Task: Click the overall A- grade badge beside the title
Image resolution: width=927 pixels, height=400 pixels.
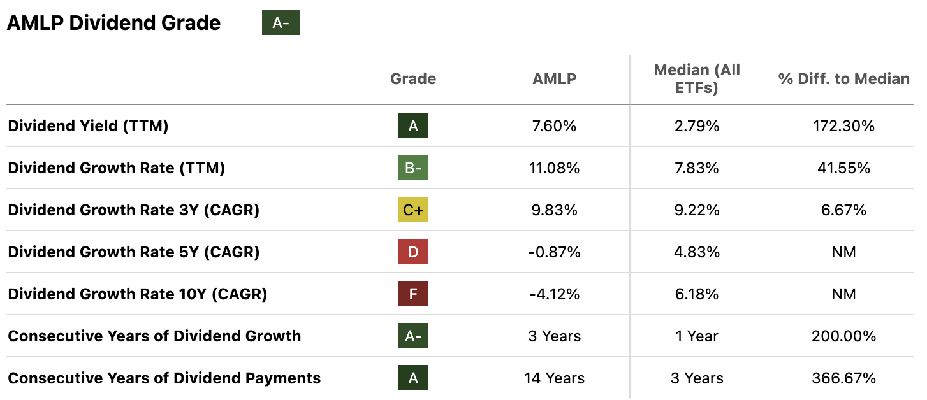Action: [281, 23]
